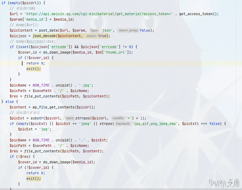This screenshot has height=190, width=242.
Task: Click the "return_array:" parameter hint
Action: (128, 30)
